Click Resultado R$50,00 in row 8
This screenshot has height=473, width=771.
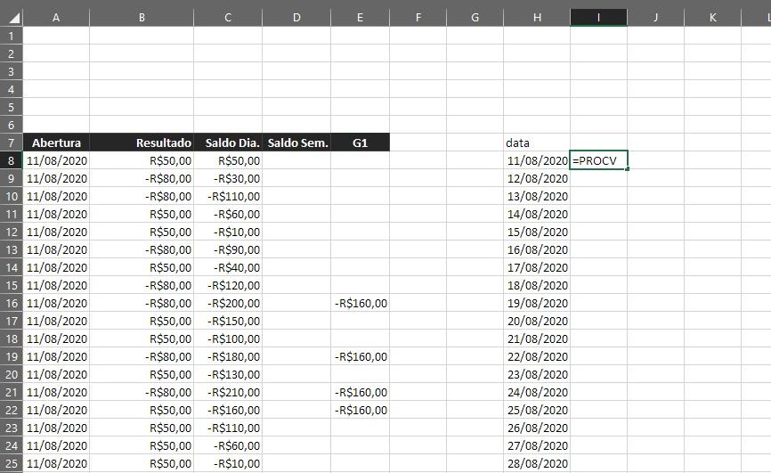tap(142, 160)
